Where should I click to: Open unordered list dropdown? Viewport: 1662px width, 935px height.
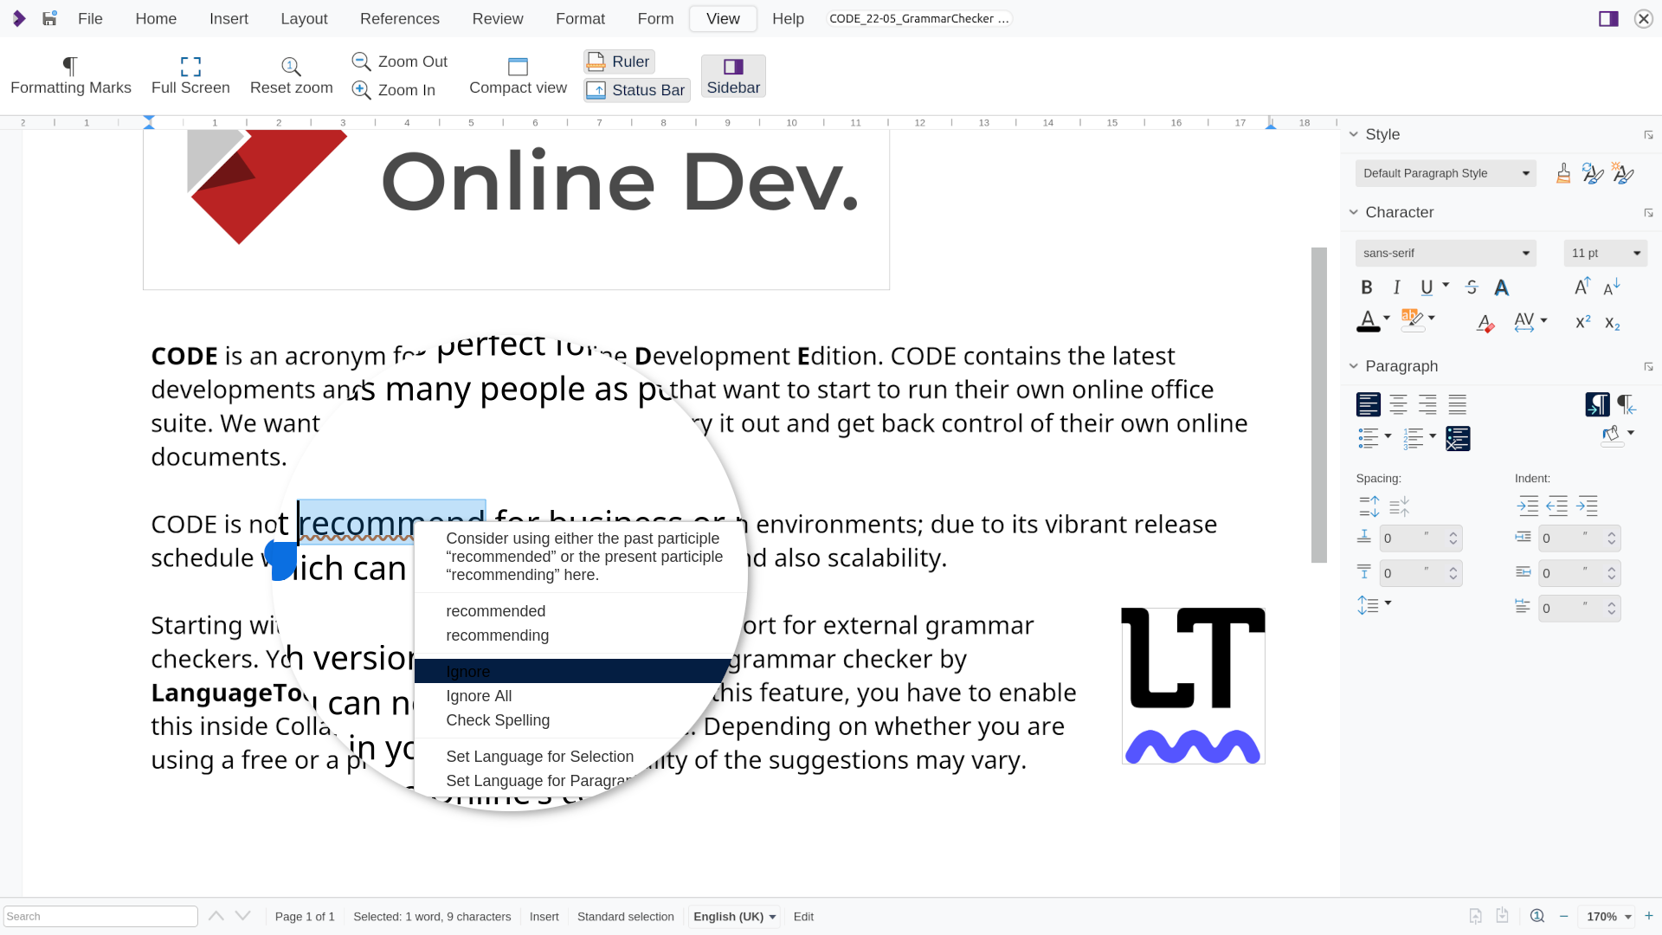[x=1388, y=436]
